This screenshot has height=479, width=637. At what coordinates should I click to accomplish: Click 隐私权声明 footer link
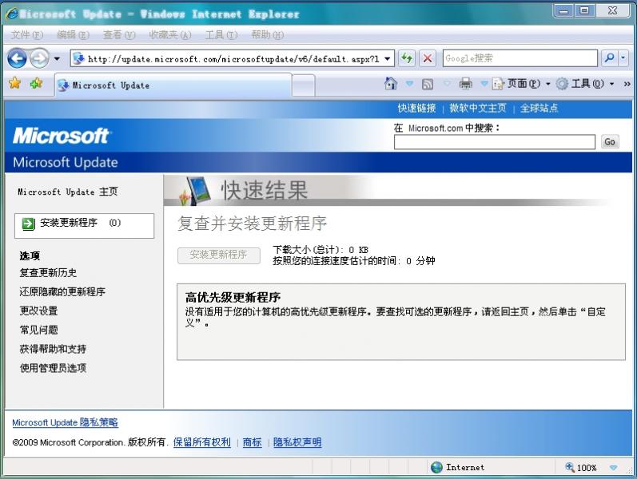click(297, 442)
